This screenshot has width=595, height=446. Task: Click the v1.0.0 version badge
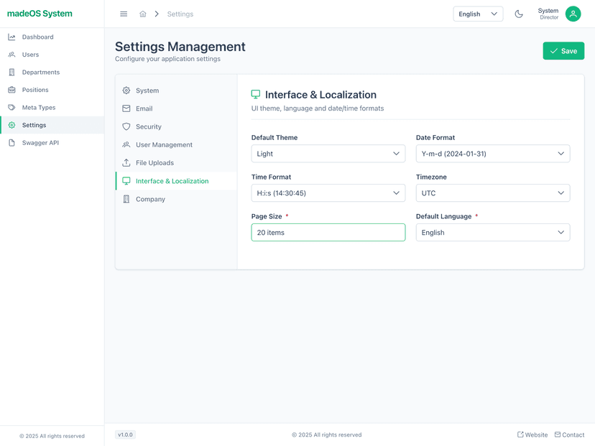tap(125, 435)
